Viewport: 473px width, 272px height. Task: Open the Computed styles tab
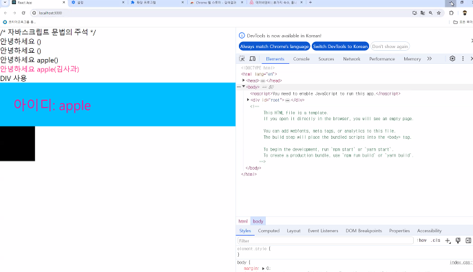coord(269,231)
